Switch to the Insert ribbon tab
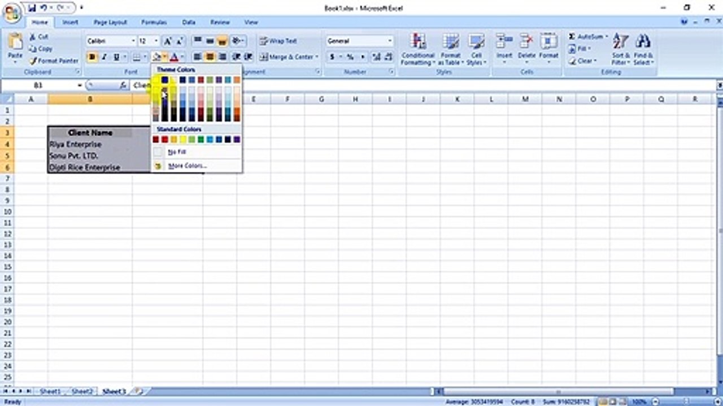The height and width of the screenshot is (406, 723). [x=70, y=22]
